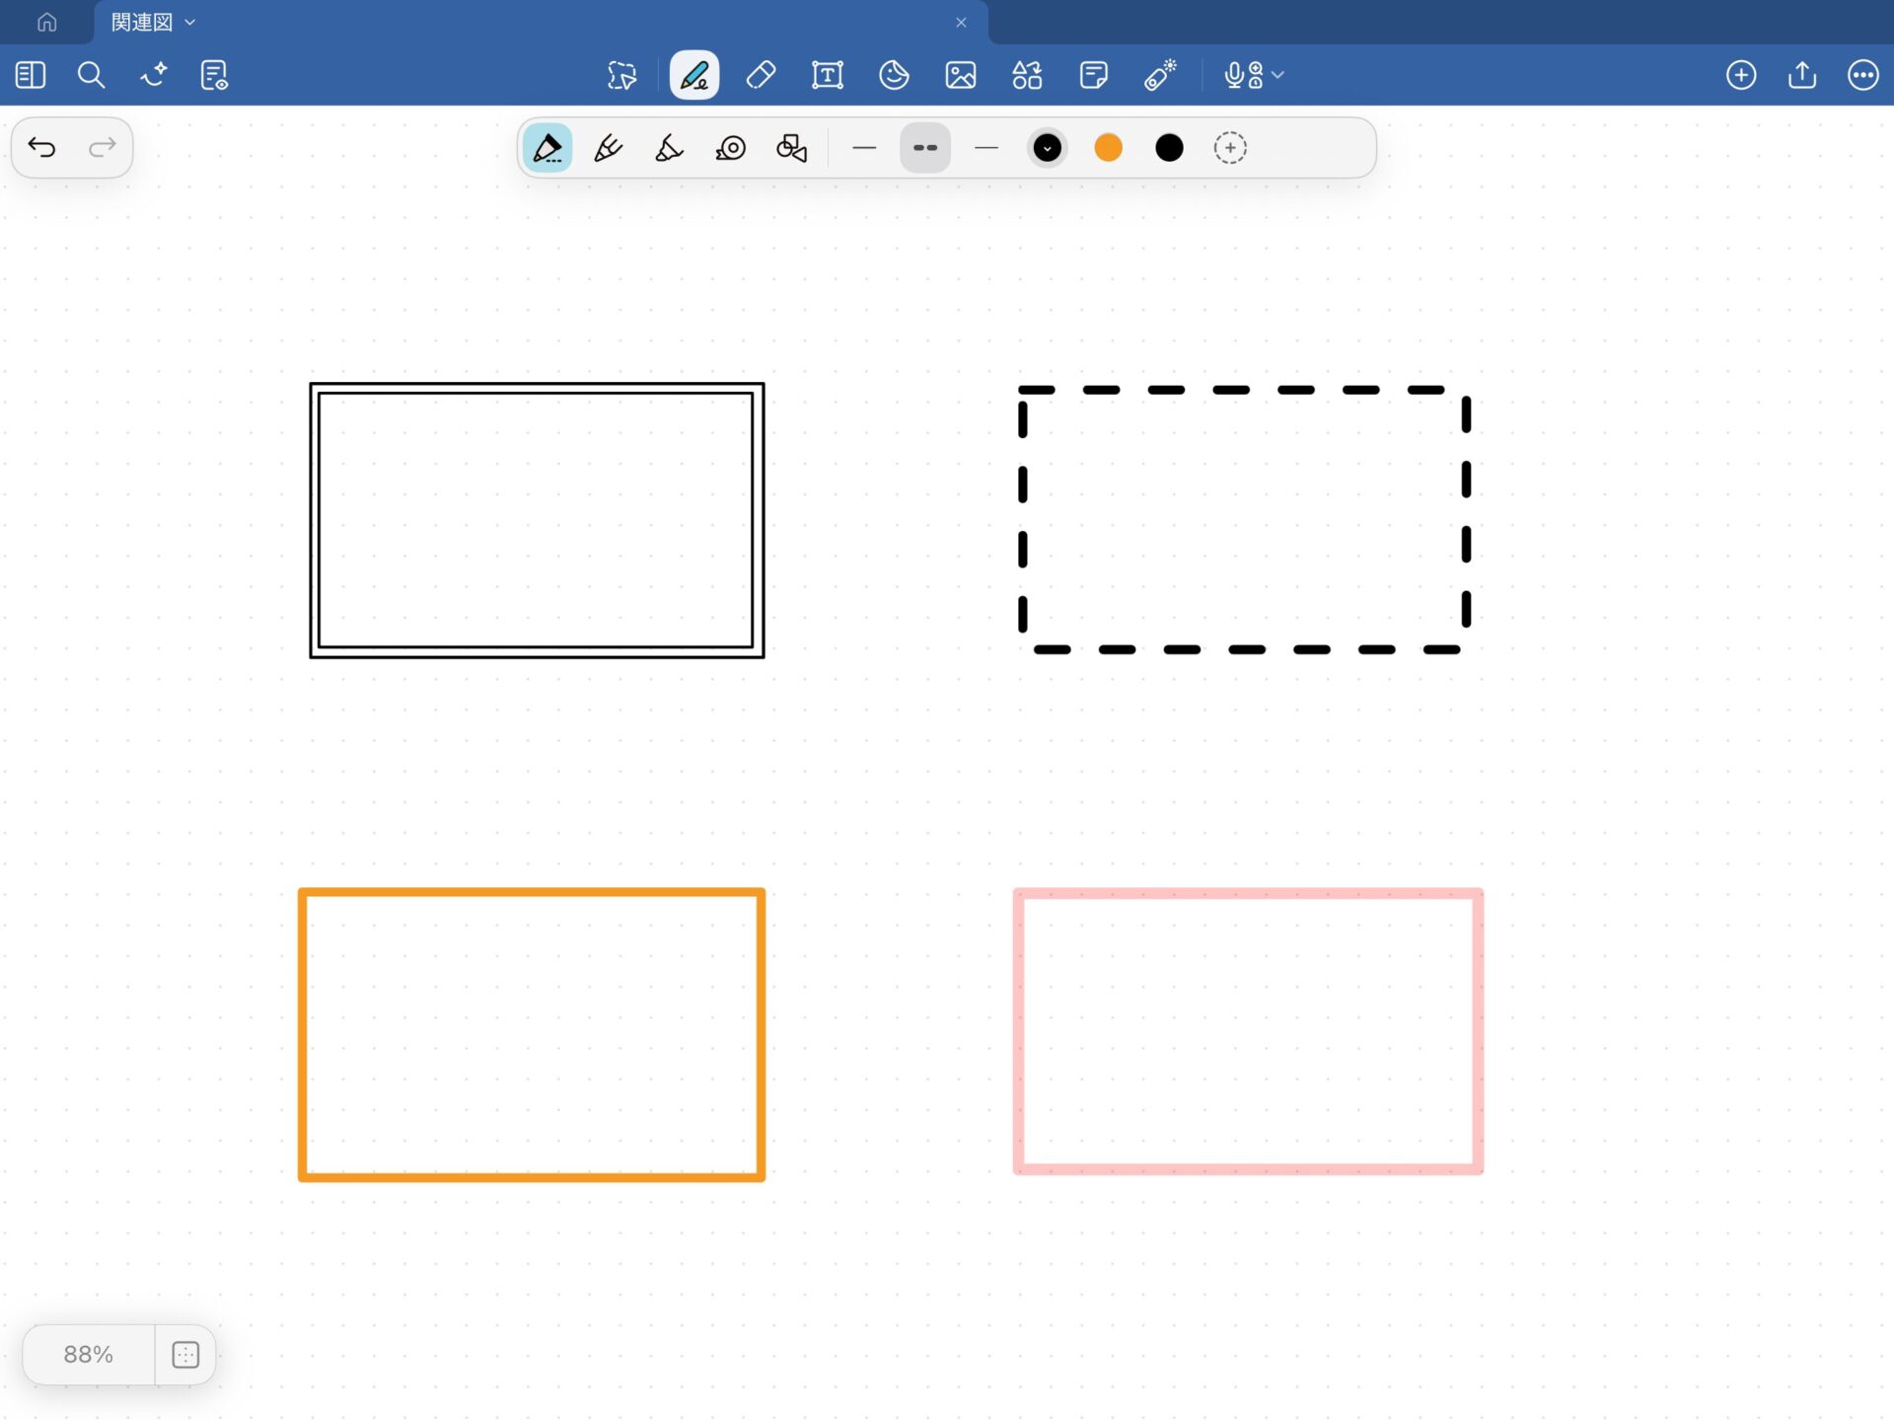The image size is (1894, 1420).
Task: Open the insert image tool
Action: point(960,75)
